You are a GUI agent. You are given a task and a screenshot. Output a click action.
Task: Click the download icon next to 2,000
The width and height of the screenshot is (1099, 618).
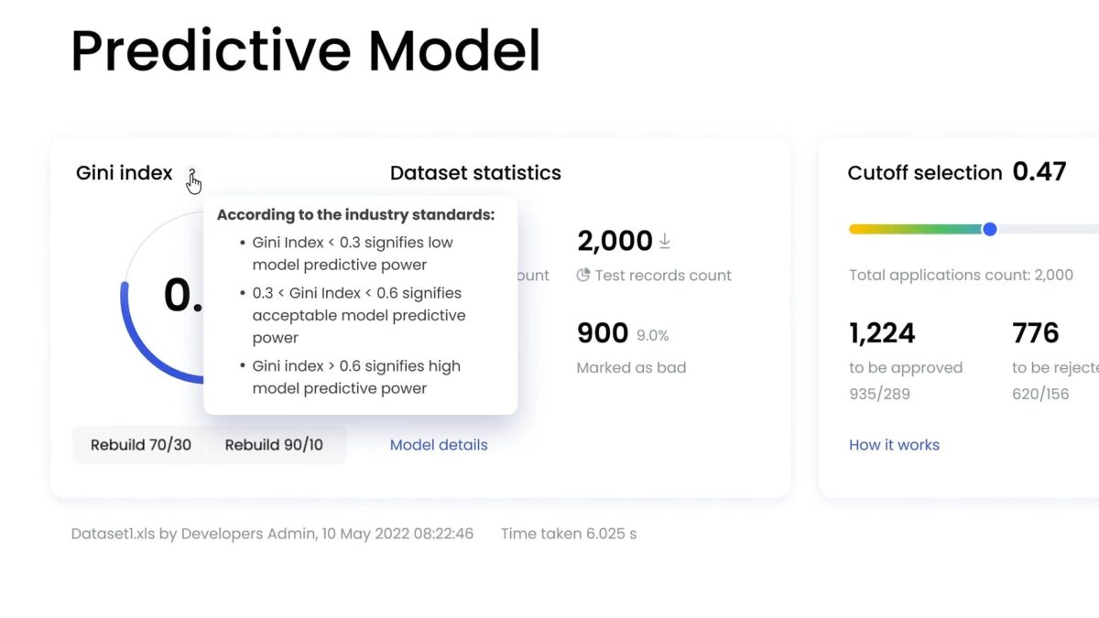[664, 240]
